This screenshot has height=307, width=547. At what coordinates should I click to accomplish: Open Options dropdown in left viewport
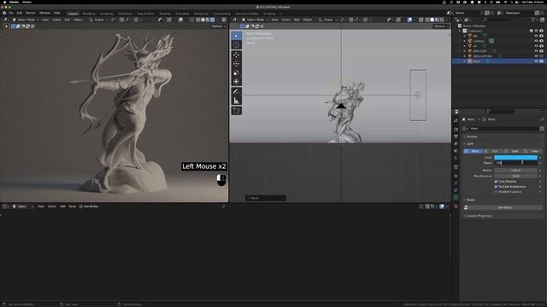pyautogui.click(x=218, y=26)
